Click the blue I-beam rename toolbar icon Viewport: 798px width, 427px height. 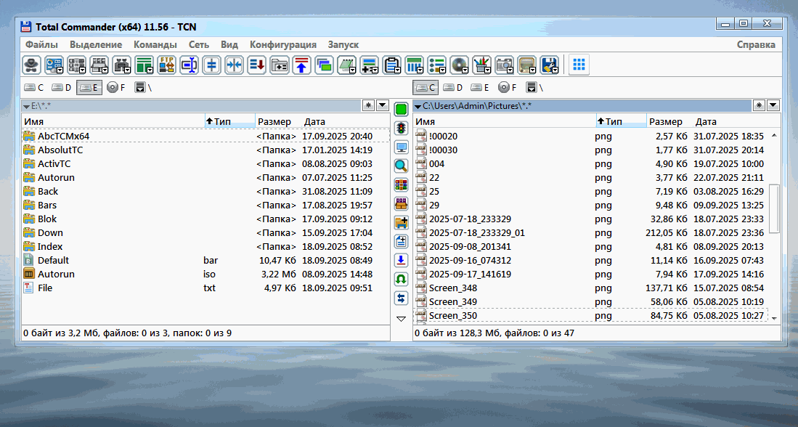point(189,65)
